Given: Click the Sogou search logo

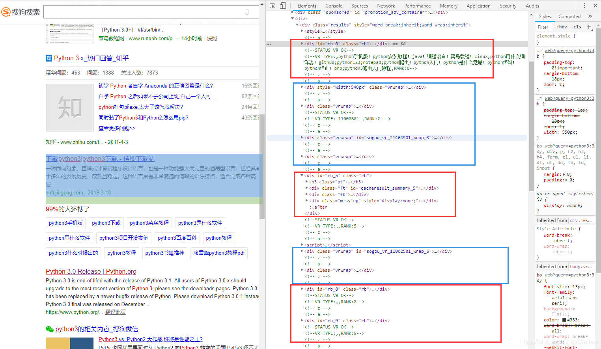Looking at the screenshot, I should [21, 12].
